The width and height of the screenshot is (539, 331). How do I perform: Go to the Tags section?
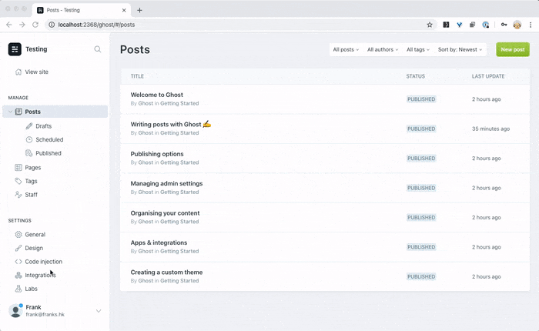point(31,181)
